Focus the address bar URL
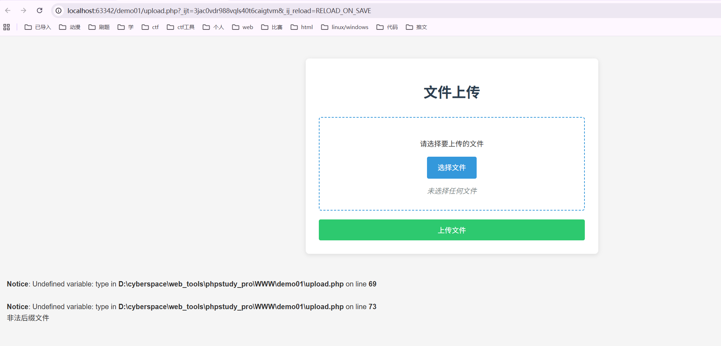 (219, 11)
